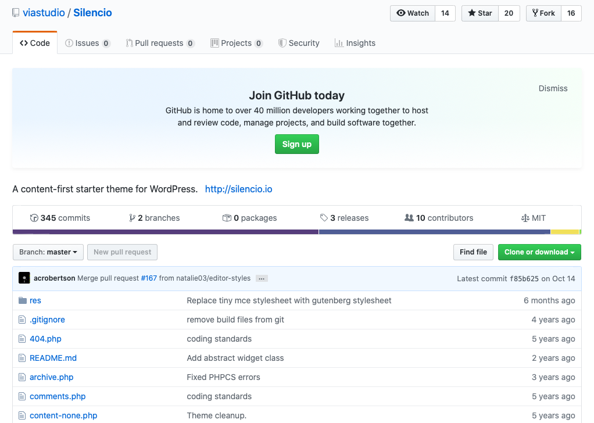
Task: Switch to the Projects tab
Action: (237, 43)
